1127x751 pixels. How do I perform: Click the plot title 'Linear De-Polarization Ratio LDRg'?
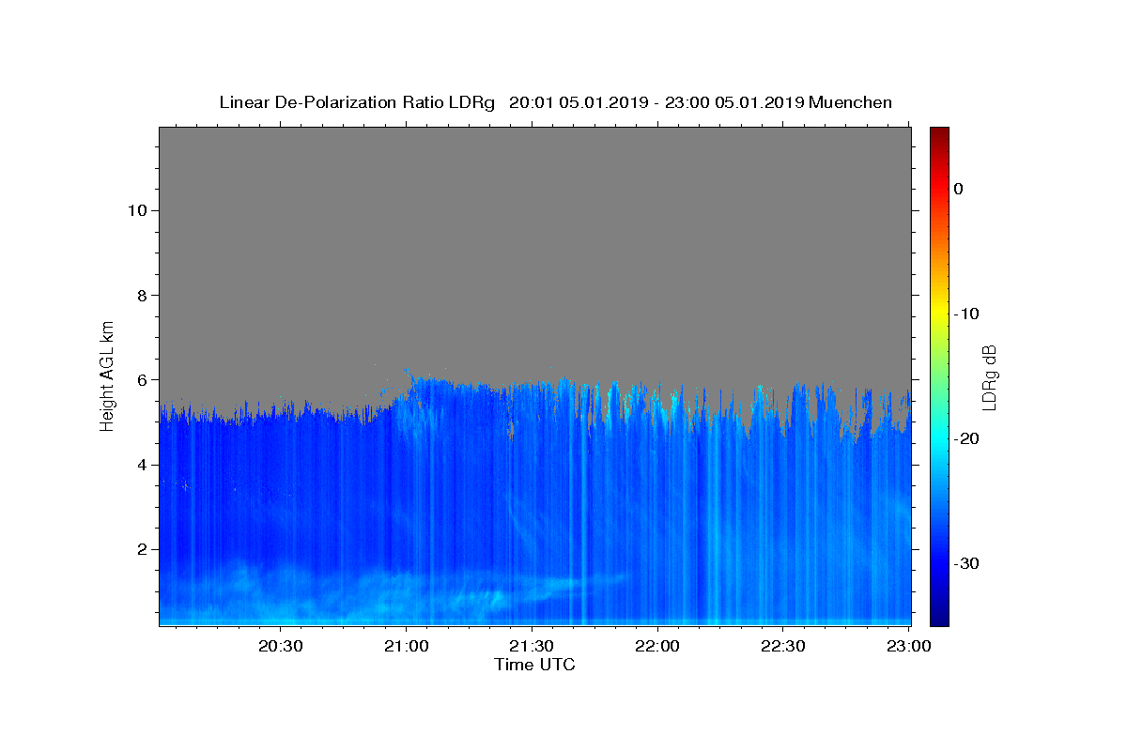click(357, 102)
